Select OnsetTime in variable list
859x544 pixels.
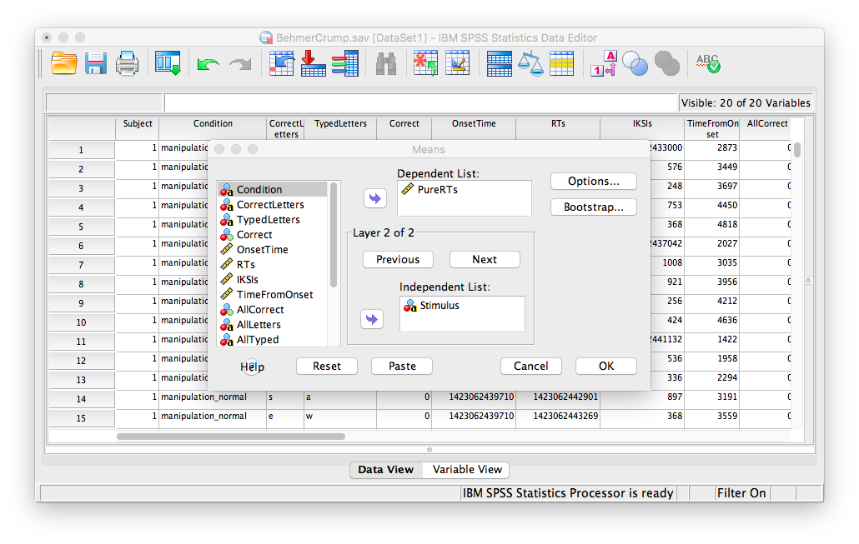(x=272, y=250)
